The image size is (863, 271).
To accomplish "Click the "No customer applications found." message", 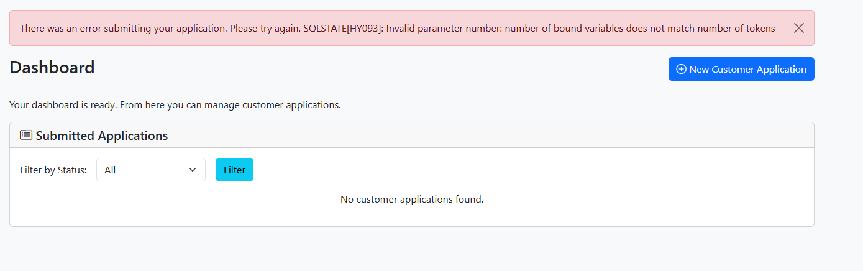I will pyautogui.click(x=412, y=200).
